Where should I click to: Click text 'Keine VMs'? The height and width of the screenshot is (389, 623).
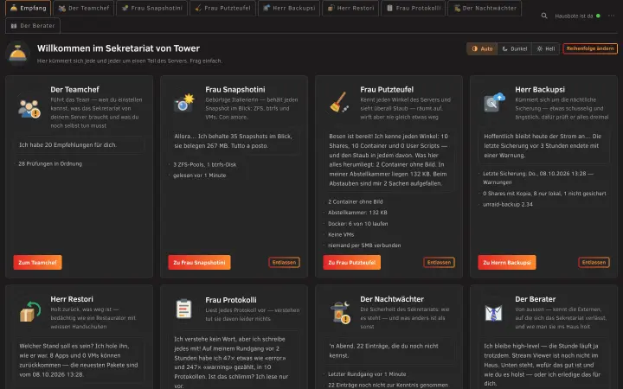point(341,234)
